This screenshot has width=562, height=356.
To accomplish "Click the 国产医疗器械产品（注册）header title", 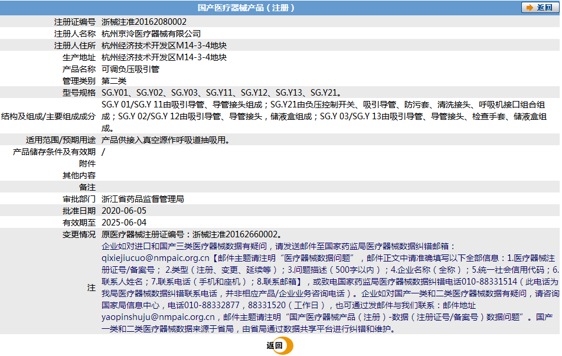I will [x=246, y=8].
